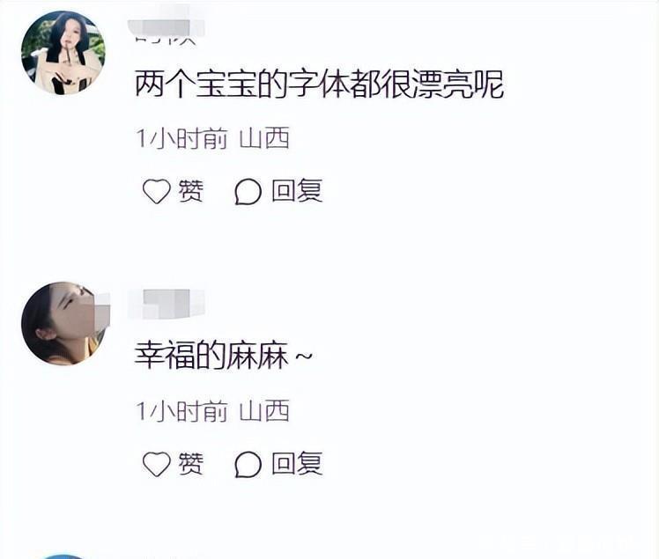Click 回复 text under the 两个宝宝的字体 comment
This screenshot has height=559, width=659.
pyautogui.click(x=297, y=191)
